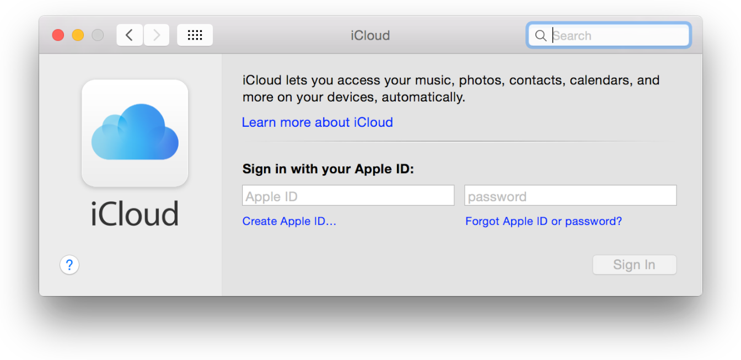Click the magnifying glass in the search box

tap(541, 36)
